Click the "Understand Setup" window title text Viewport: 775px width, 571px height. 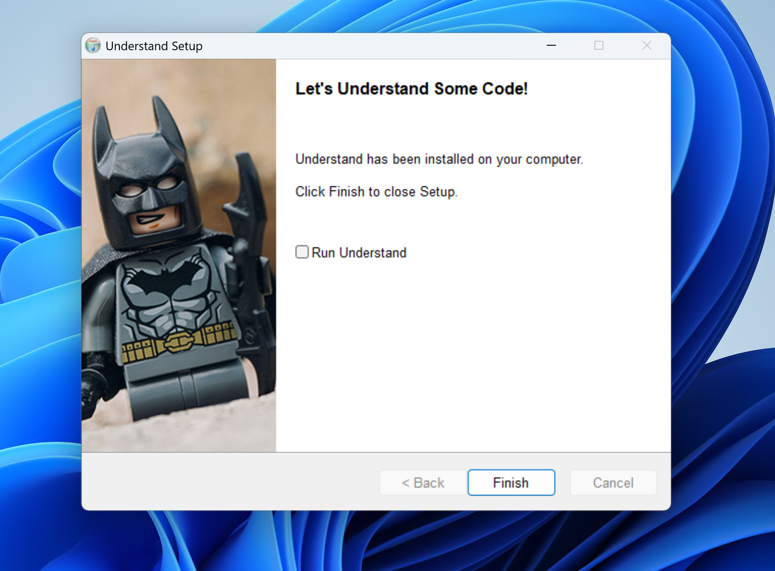coord(154,46)
